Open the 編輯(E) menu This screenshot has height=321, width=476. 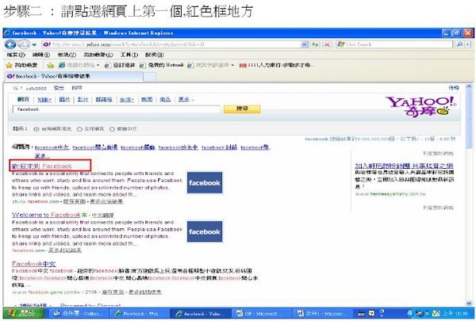(x=41, y=55)
